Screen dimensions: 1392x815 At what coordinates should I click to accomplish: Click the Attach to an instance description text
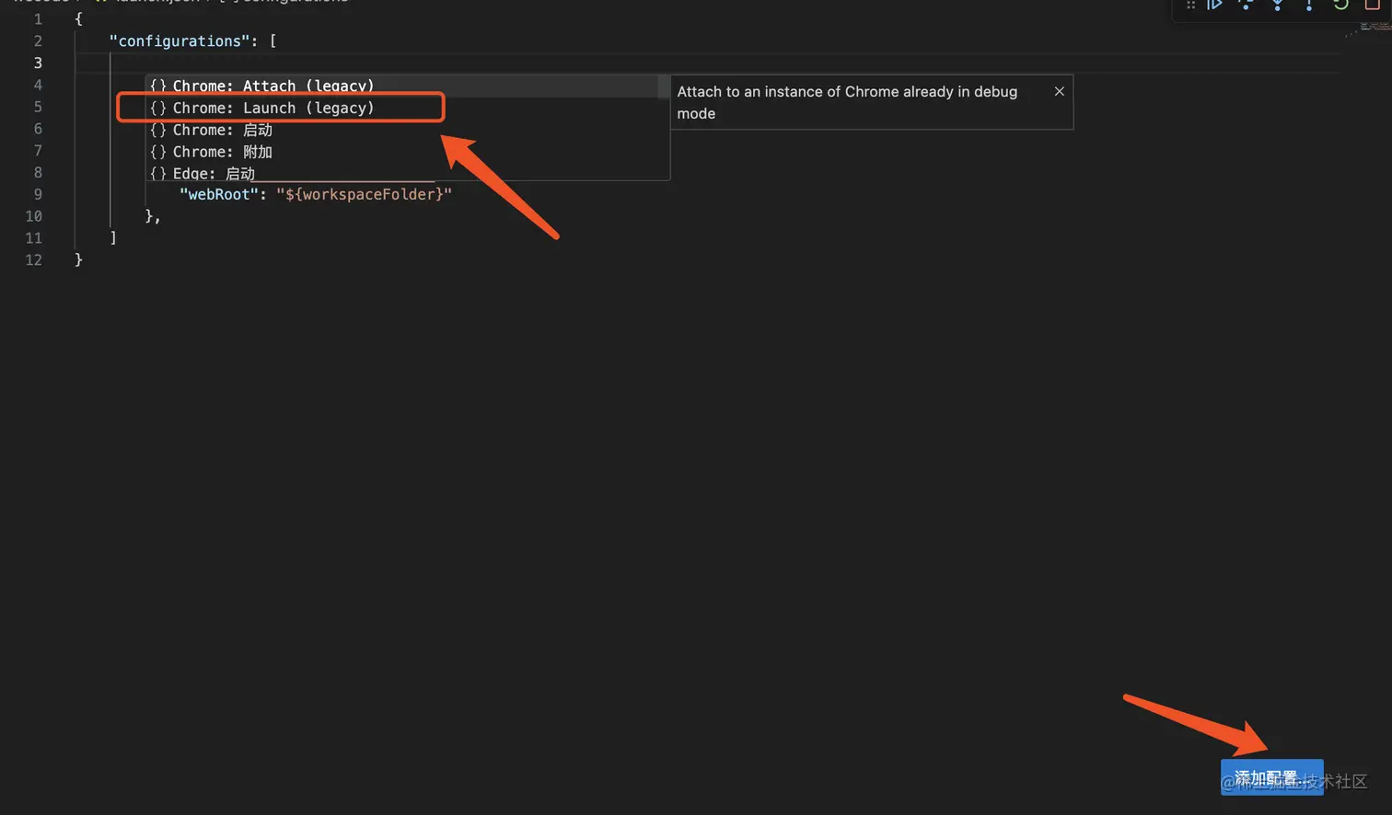pyautogui.click(x=847, y=102)
